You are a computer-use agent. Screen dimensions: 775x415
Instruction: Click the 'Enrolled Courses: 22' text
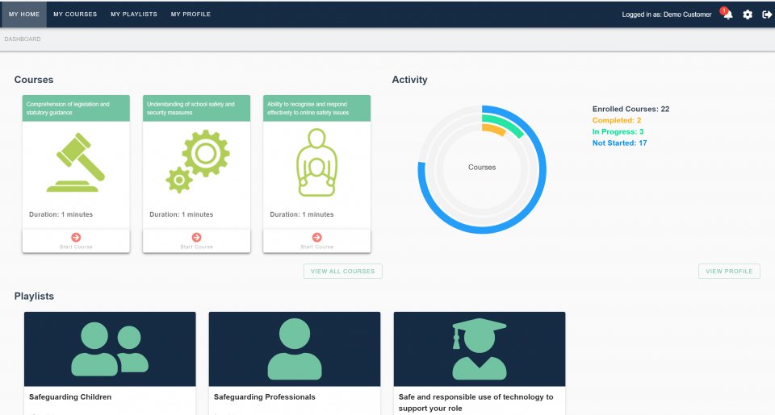point(630,109)
